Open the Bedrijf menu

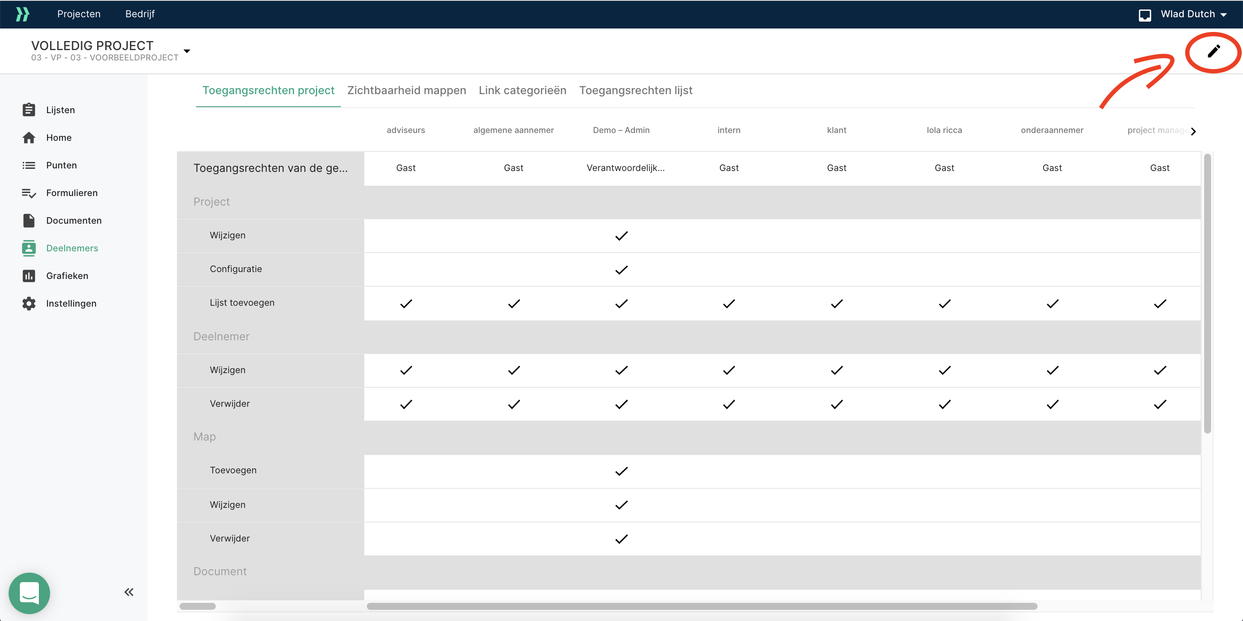tap(140, 14)
